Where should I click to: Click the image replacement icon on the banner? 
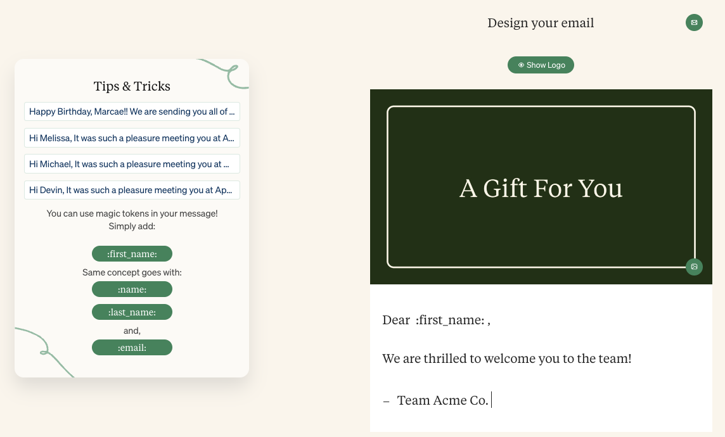(694, 267)
